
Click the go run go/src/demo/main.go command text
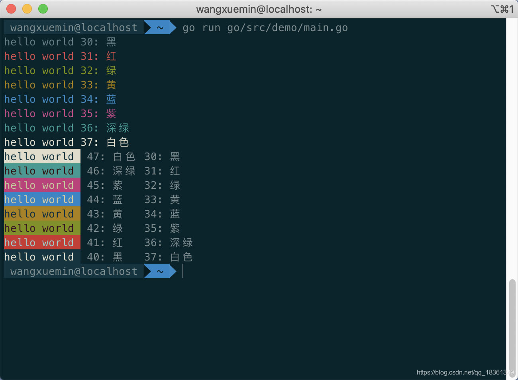pyautogui.click(x=265, y=27)
